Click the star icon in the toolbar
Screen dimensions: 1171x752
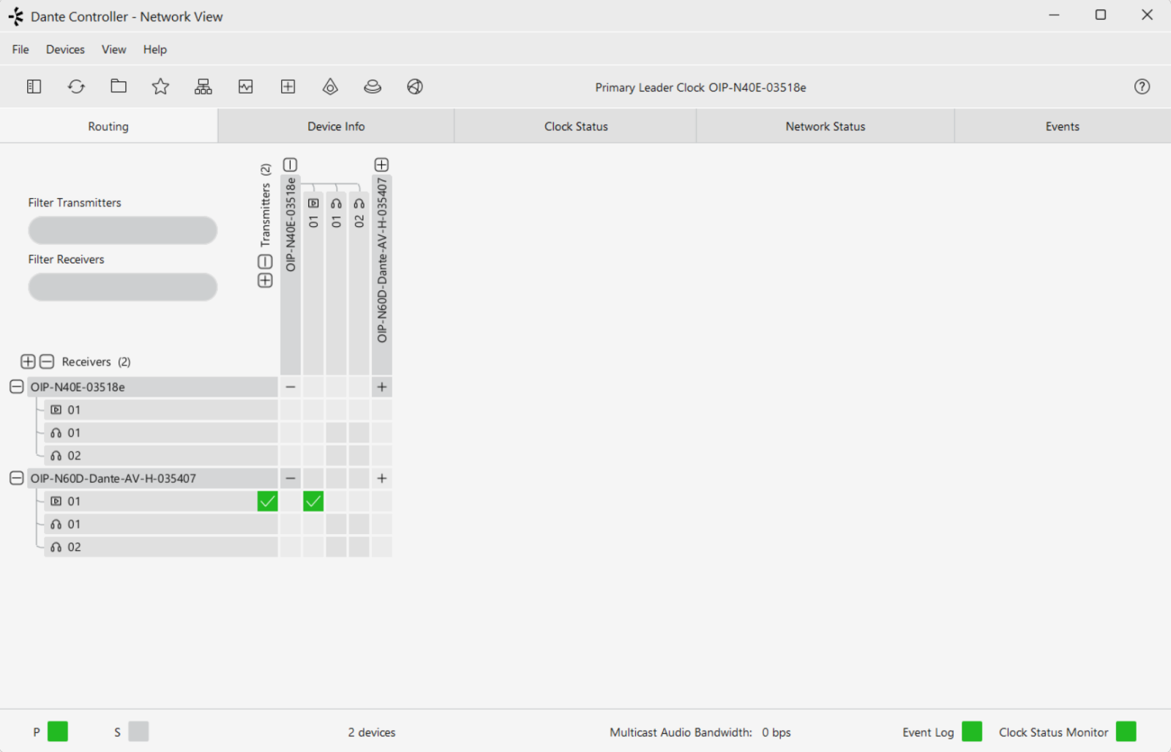[x=160, y=87]
